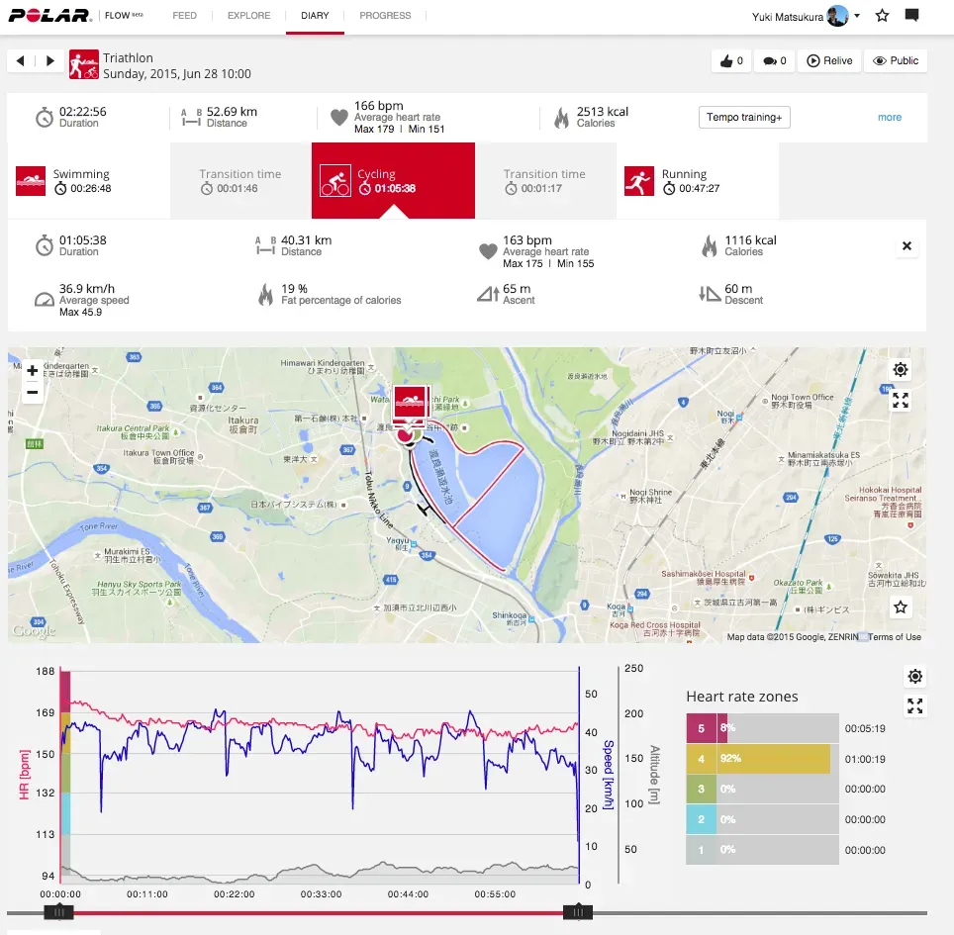This screenshot has height=935, width=954.
Task: Open the Explore tab
Action: coord(248,16)
